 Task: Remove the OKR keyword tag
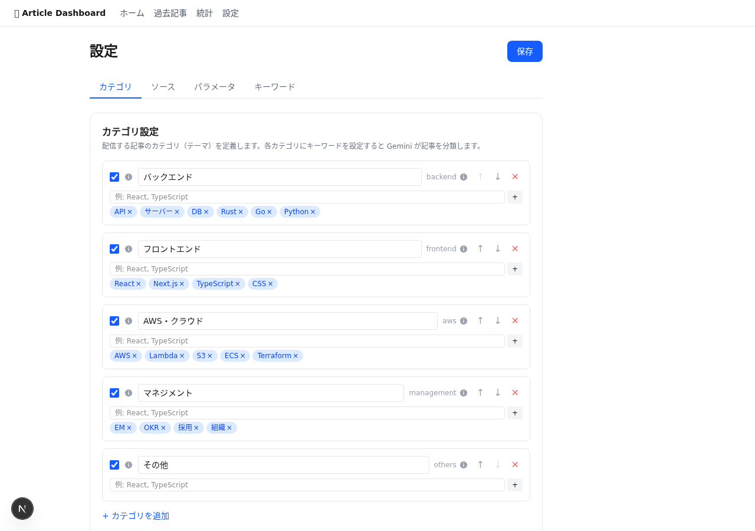(x=163, y=428)
